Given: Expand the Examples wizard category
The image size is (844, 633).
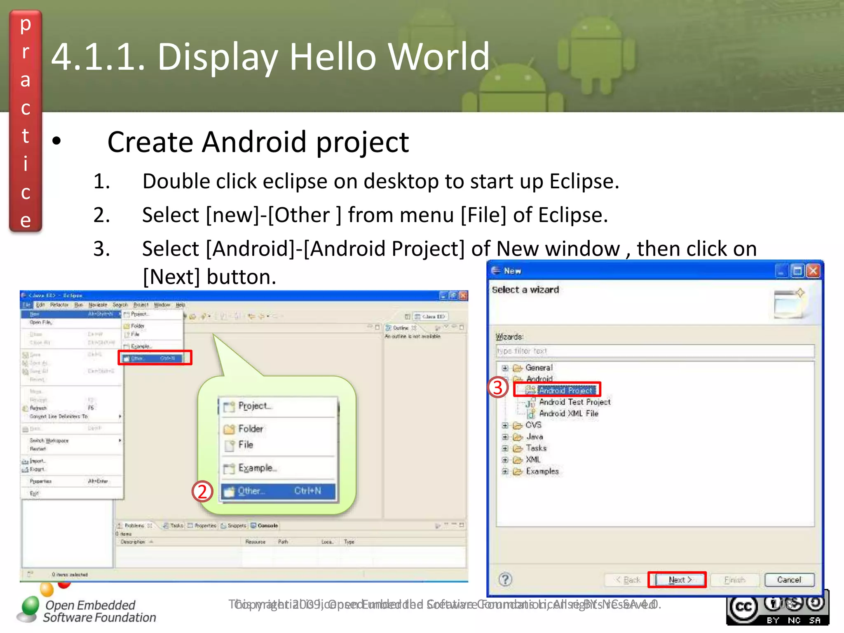Looking at the screenshot, I should (x=505, y=472).
